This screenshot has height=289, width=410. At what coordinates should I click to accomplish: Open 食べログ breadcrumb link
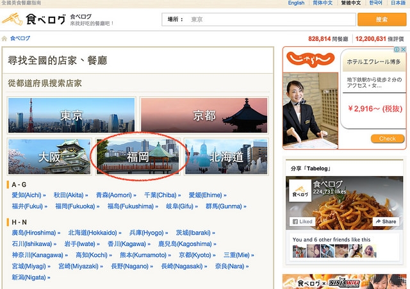click(20, 38)
